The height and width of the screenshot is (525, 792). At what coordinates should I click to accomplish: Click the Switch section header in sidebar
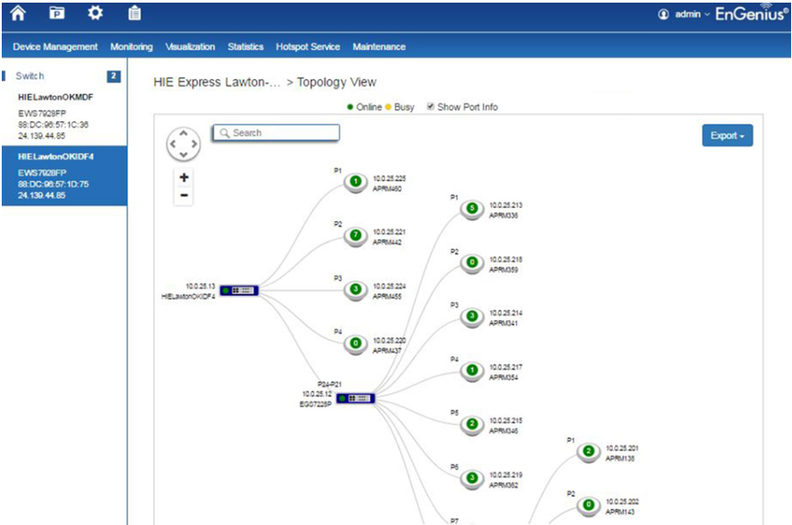[x=30, y=75]
